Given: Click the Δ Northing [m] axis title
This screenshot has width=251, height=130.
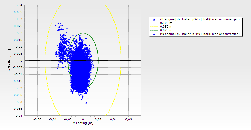Looking at the screenshot, I should click(9, 60).
